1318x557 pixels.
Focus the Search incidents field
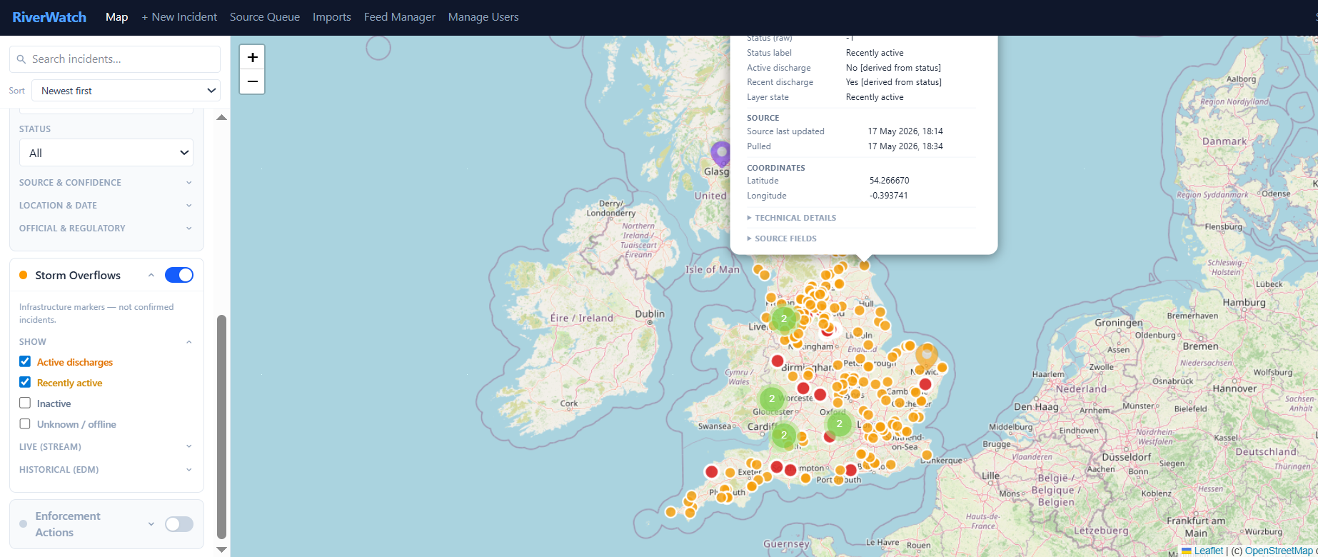click(115, 59)
